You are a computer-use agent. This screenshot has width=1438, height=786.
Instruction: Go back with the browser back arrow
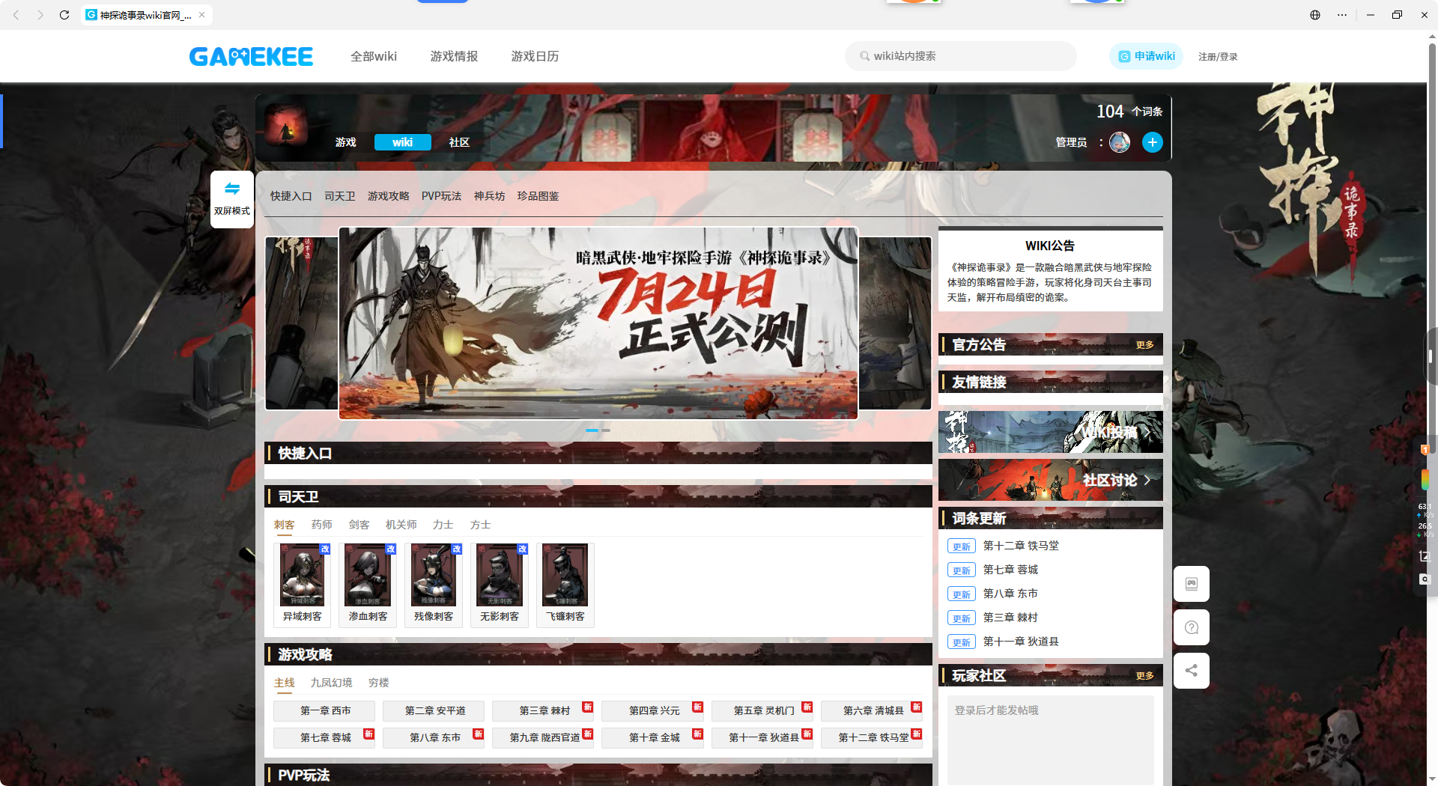tap(16, 15)
